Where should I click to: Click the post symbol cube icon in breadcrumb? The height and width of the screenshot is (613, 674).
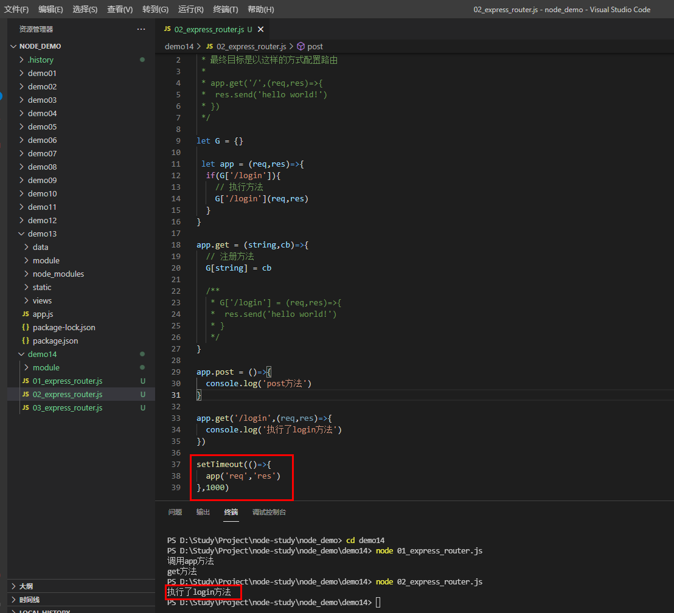(x=301, y=46)
